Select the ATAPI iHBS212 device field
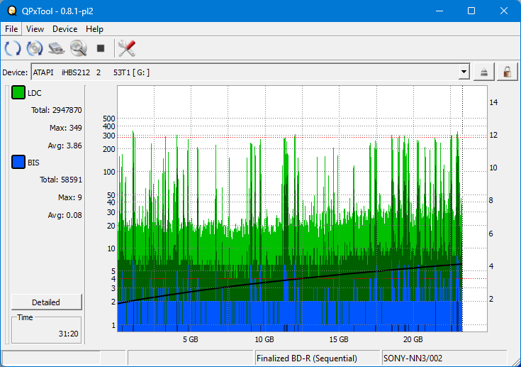 (x=250, y=72)
